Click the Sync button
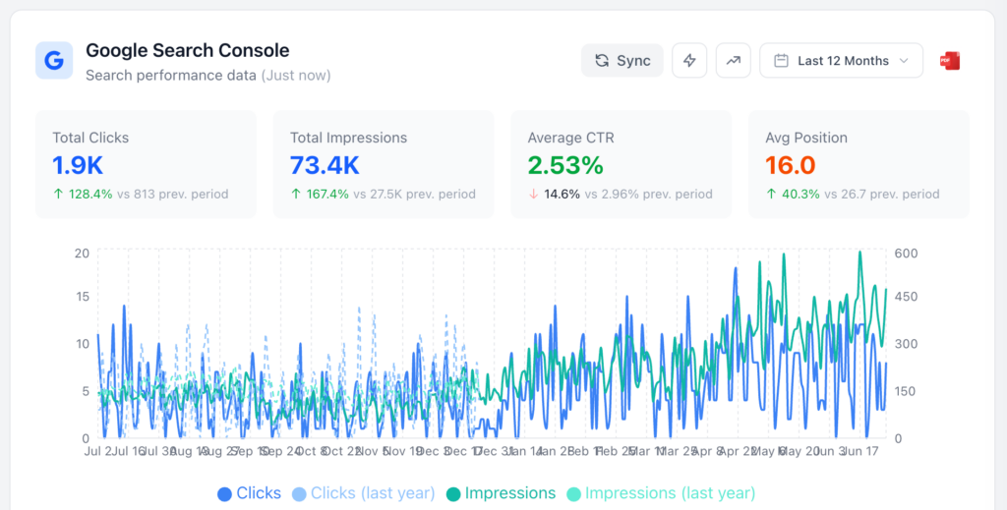The image size is (1007, 510). [x=622, y=60]
